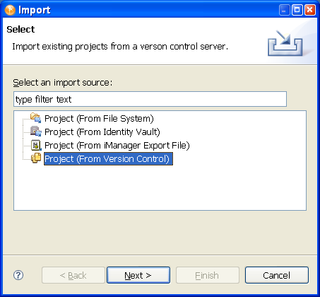Click the Import dialog title bar icon
The image size is (320, 297).
point(10,10)
